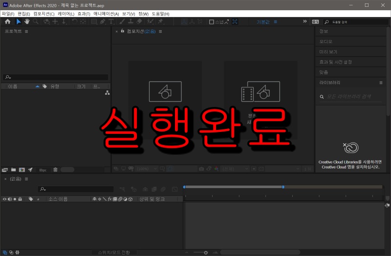Open the 편집(E) menu
The image size is (391, 256).
point(23,14)
